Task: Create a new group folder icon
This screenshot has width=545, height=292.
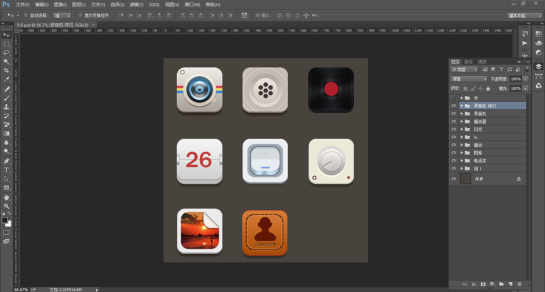Action: click(502, 284)
